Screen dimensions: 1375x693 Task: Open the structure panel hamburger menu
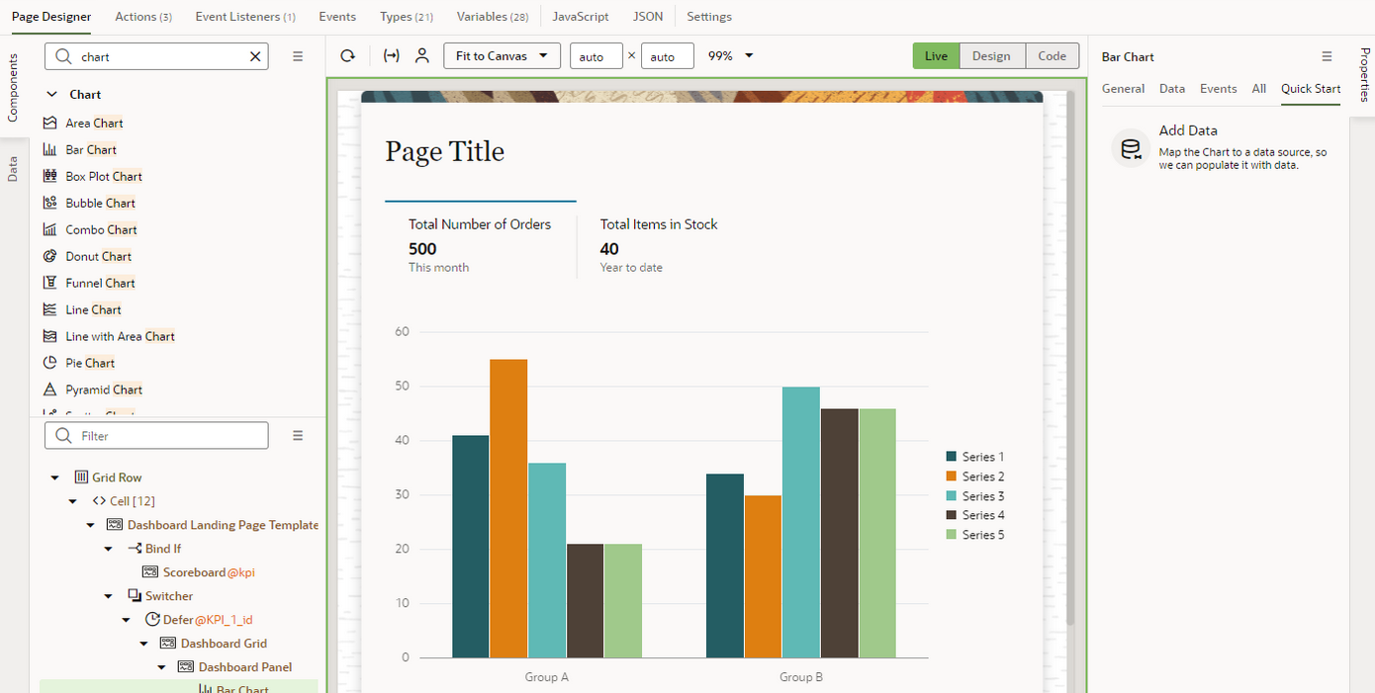[297, 435]
